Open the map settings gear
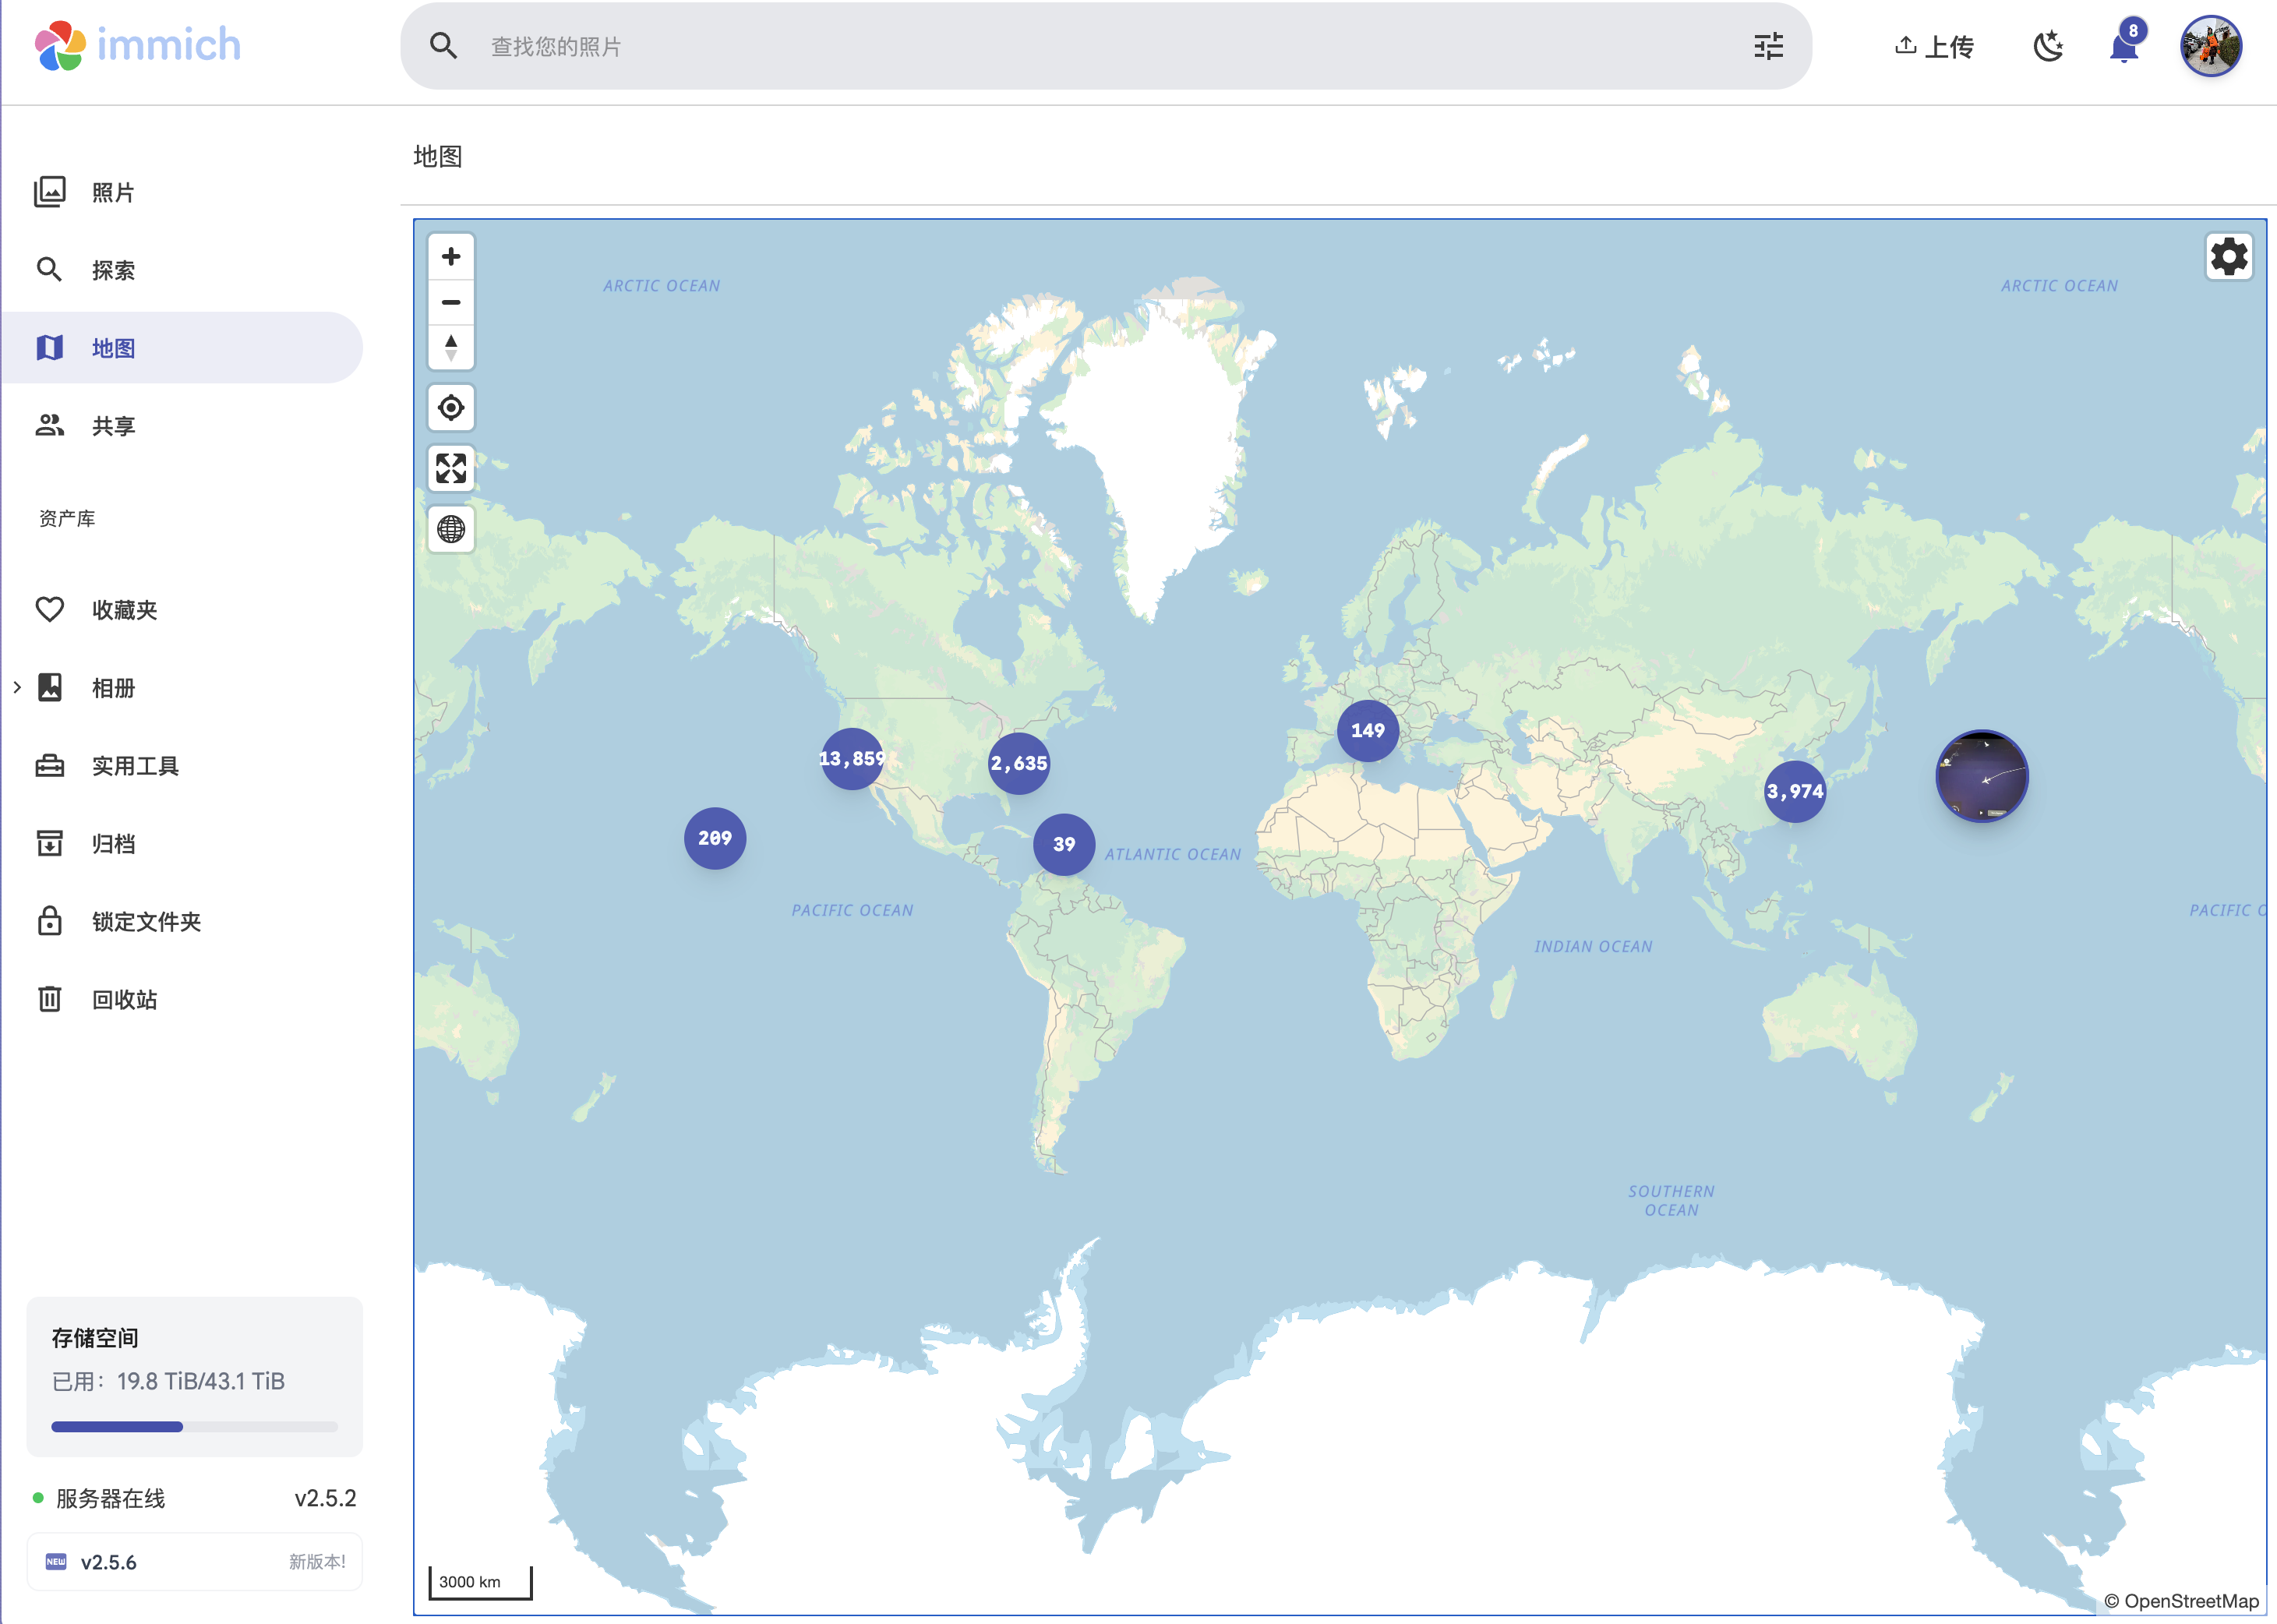The image size is (2277, 1624). click(x=2228, y=257)
